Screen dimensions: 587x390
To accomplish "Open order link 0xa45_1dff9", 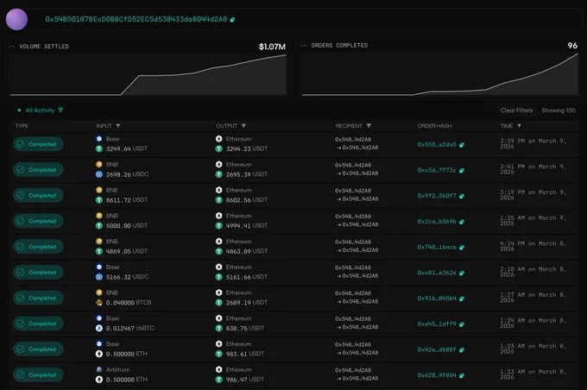I will (x=437, y=324).
